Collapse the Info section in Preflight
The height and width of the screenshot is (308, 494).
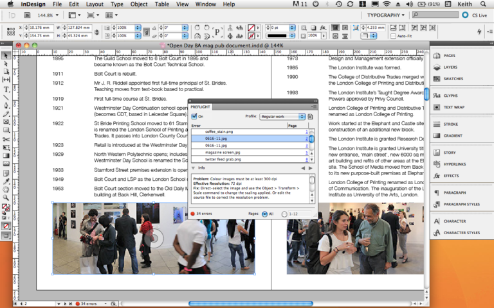tap(194, 167)
